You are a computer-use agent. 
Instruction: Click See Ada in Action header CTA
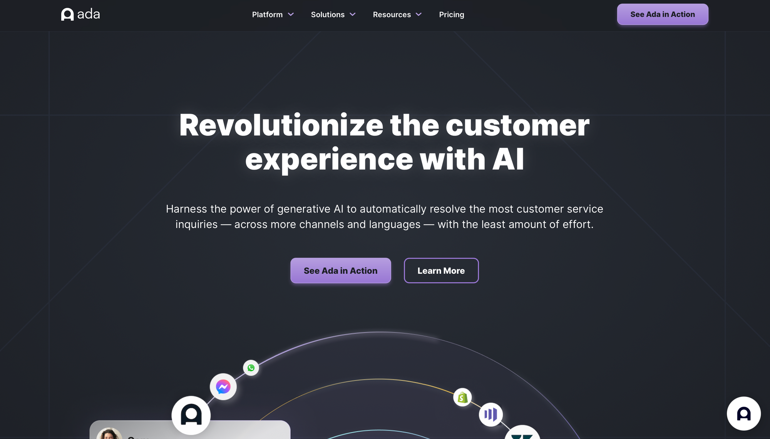click(x=662, y=14)
